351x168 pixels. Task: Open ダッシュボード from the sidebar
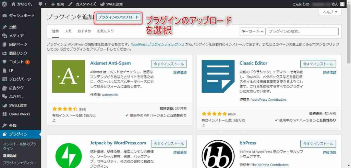coord(21,15)
